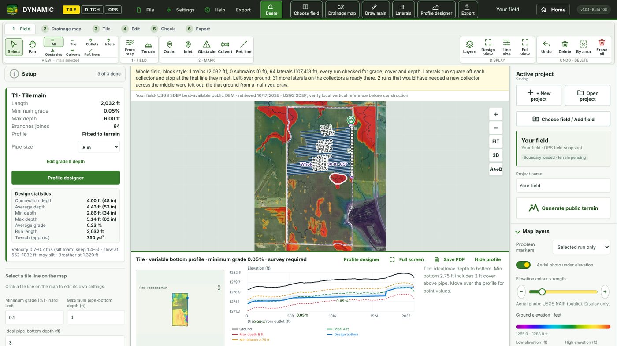617x346 pixels.
Task: Open the Settings menu
Action: tap(180, 10)
